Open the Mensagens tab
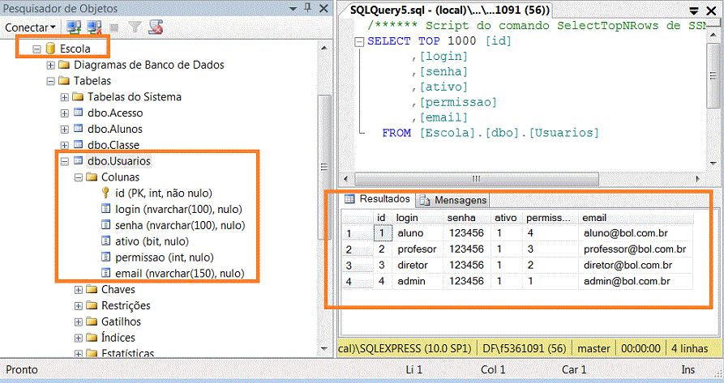 [x=453, y=200]
